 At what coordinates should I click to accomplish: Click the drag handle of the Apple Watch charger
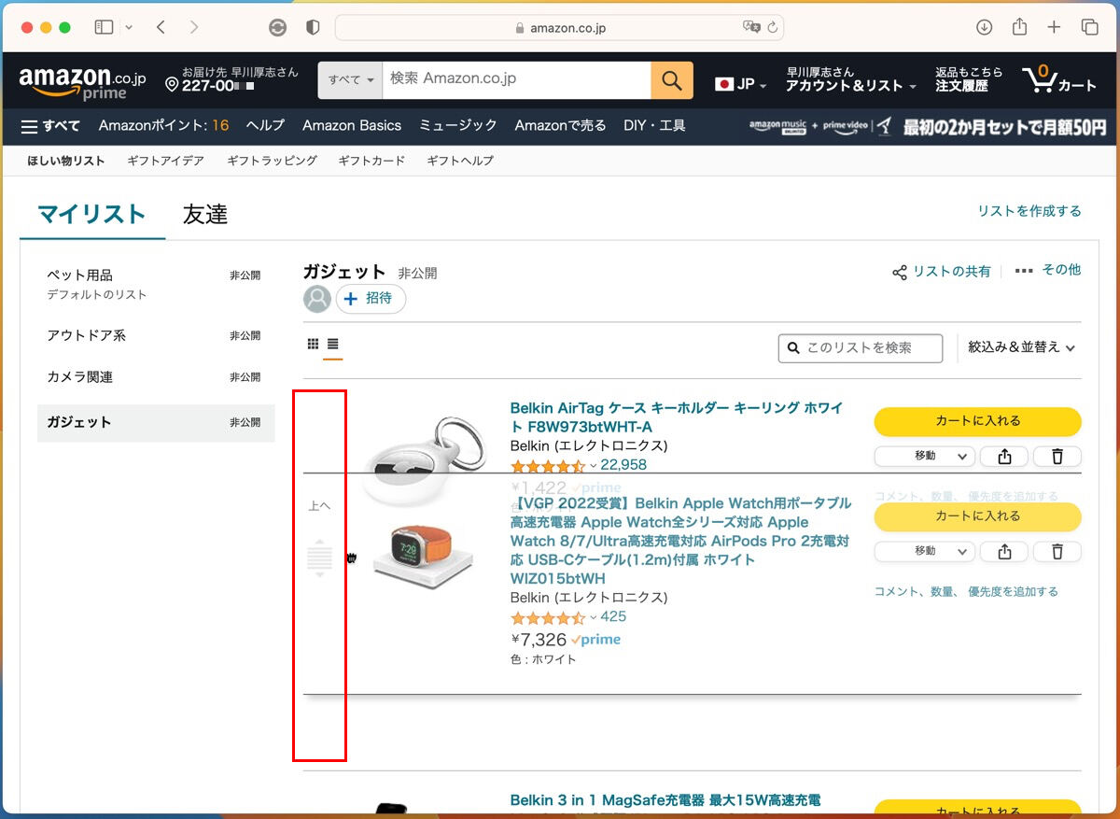pyautogui.click(x=319, y=558)
